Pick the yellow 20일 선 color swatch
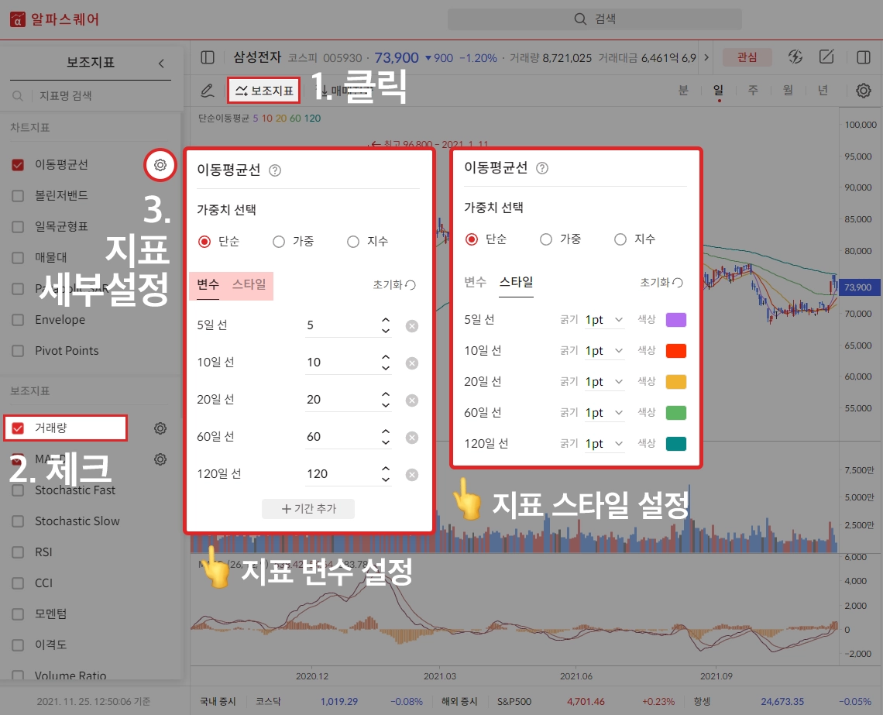The height and width of the screenshot is (715, 883). [x=675, y=382]
